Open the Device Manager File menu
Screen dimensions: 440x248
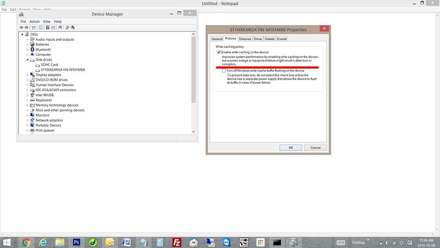point(23,21)
